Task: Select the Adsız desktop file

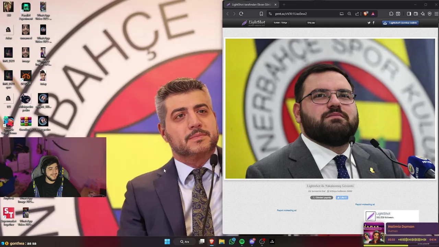Action: [x=8, y=32]
